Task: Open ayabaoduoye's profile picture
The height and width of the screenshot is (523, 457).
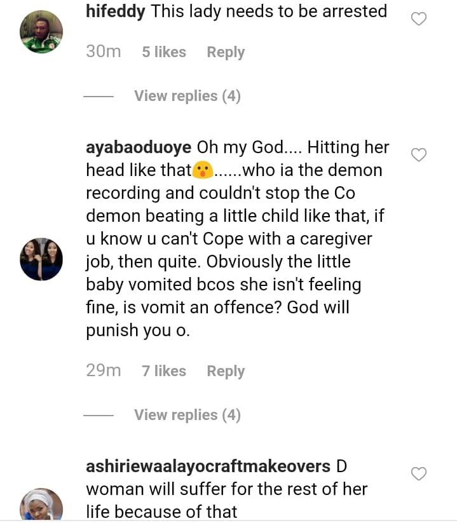Action: coord(41,259)
